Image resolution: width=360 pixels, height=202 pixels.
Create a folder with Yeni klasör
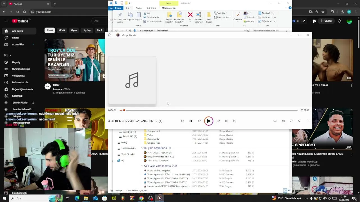pos(209,17)
